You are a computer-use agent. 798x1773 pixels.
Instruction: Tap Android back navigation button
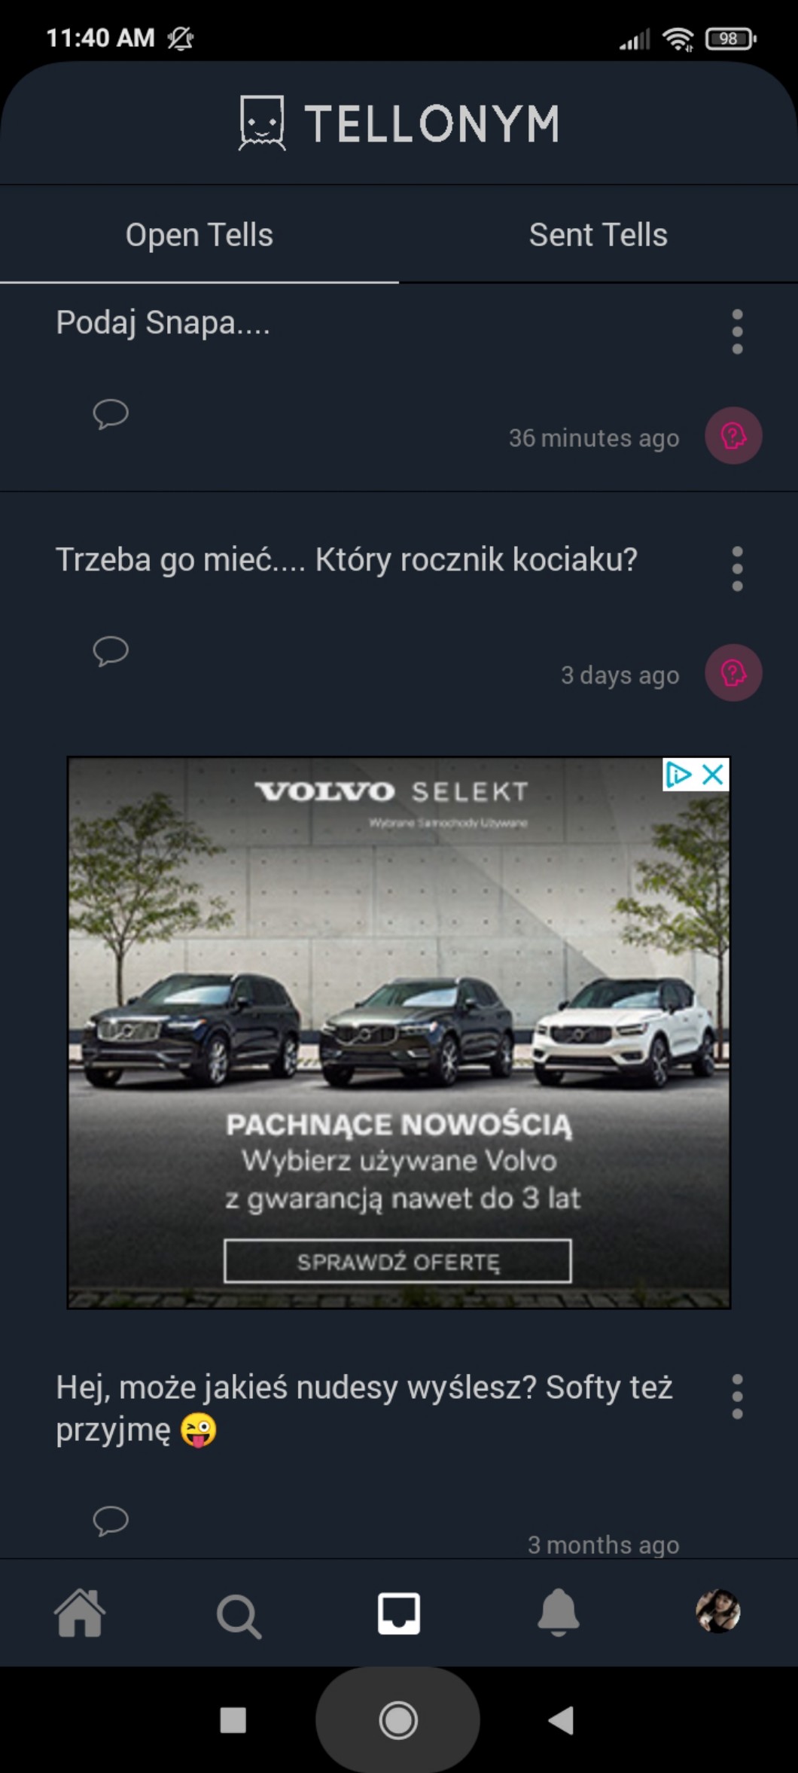click(x=562, y=1720)
